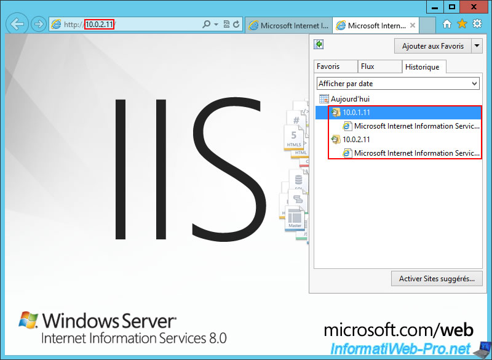492x360 pixels.
Task: Open the 'Afficher par date' dropdown
Action: pyautogui.click(x=398, y=84)
